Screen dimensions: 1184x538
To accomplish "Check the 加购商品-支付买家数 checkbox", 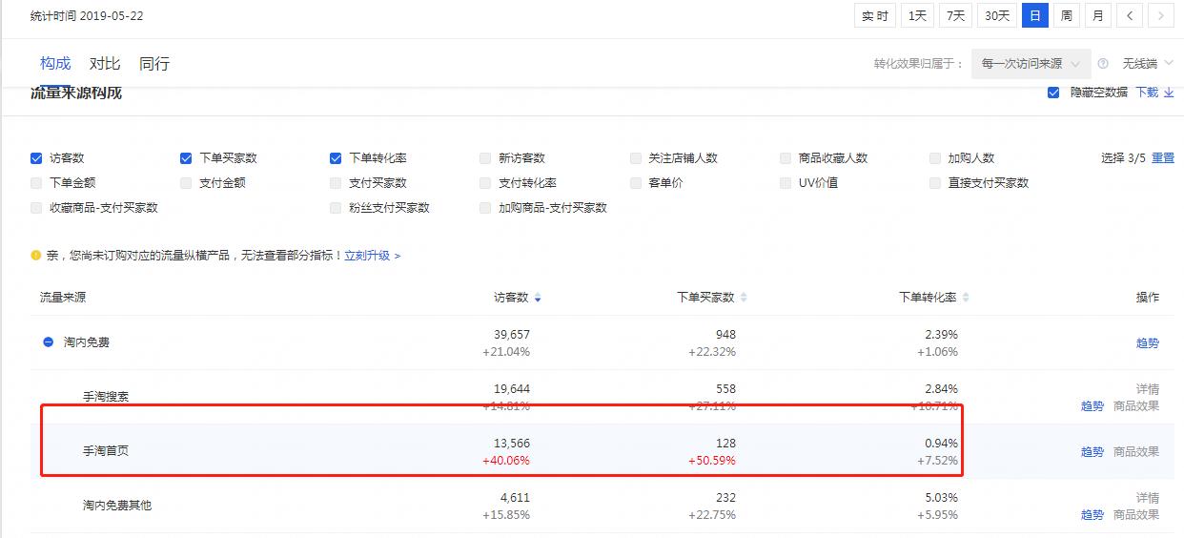I will 486,208.
